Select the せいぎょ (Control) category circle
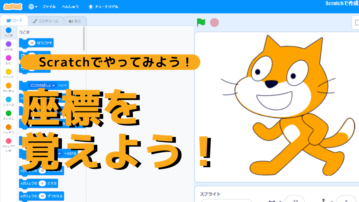 9,86
